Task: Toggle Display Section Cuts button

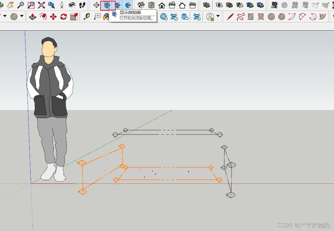Action: [117, 5]
